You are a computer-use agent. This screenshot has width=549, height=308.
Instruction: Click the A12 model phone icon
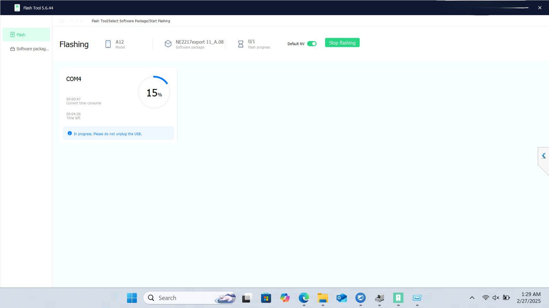point(108,44)
